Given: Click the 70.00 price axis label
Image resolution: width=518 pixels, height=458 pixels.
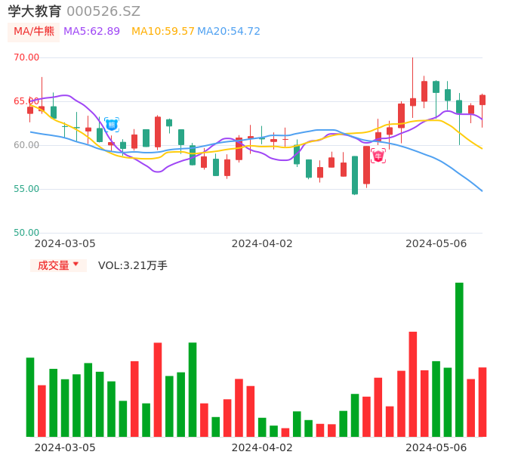Looking at the screenshot, I should [x=26, y=57].
